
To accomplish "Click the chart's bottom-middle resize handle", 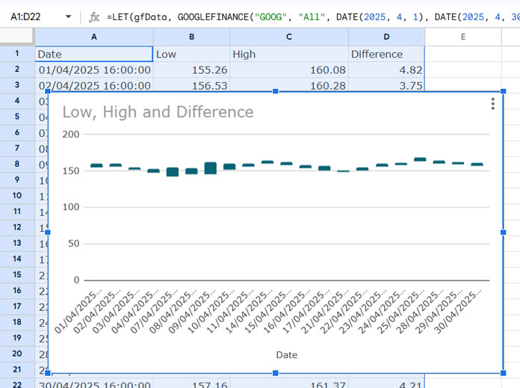I will coord(275,373).
